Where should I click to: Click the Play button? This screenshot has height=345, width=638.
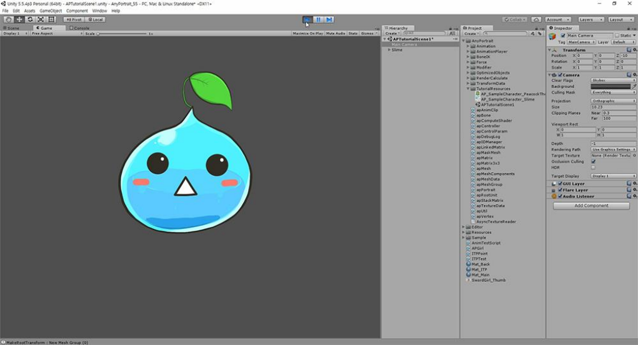(307, 19)
